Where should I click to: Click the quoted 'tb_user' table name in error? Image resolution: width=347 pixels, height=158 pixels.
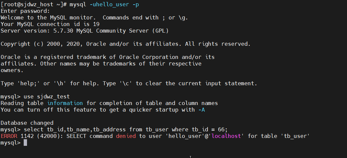coord(295,136)
